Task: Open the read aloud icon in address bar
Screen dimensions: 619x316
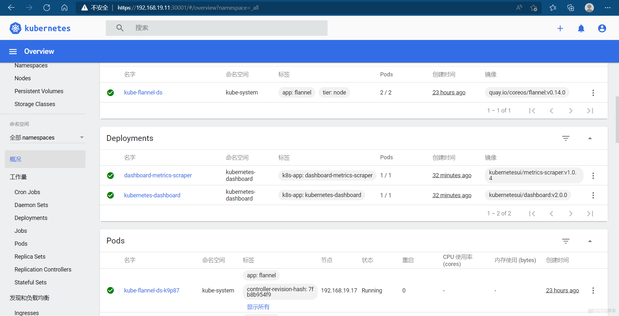Action: 519,8
